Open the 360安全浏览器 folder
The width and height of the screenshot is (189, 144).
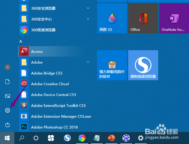pyautogui.click(x=55, y=8)
